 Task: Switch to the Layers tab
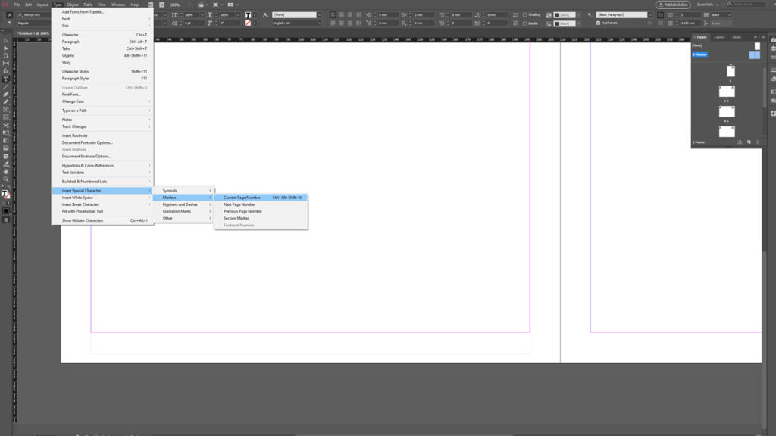tap(720, 36)
